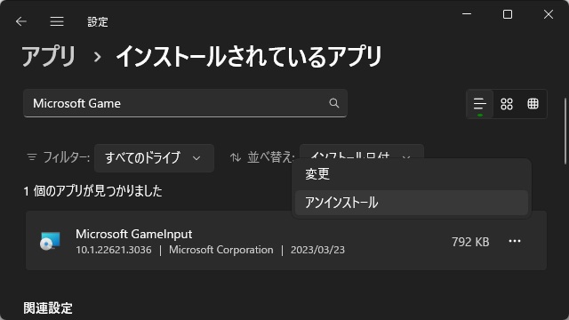Choose アンインストール from the context menu
Image resolution: width=569 pixels, height=320 pixels.
pos(412,203)
